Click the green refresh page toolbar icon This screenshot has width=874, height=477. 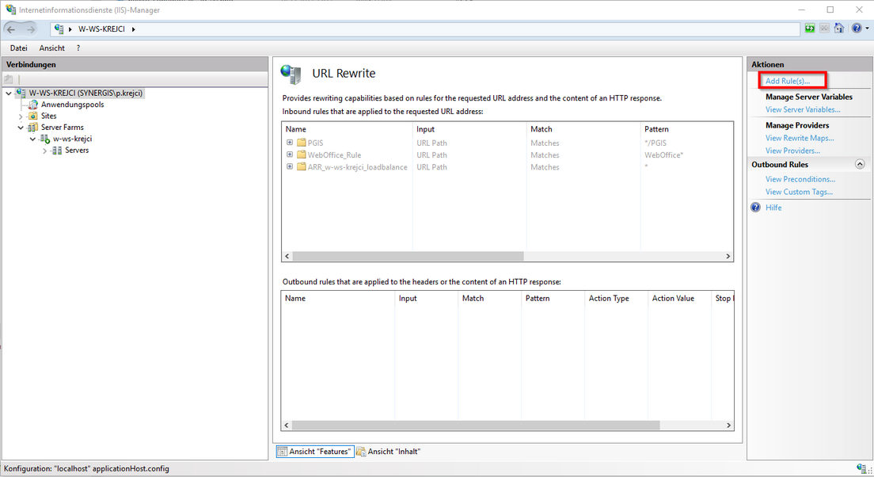810,29
